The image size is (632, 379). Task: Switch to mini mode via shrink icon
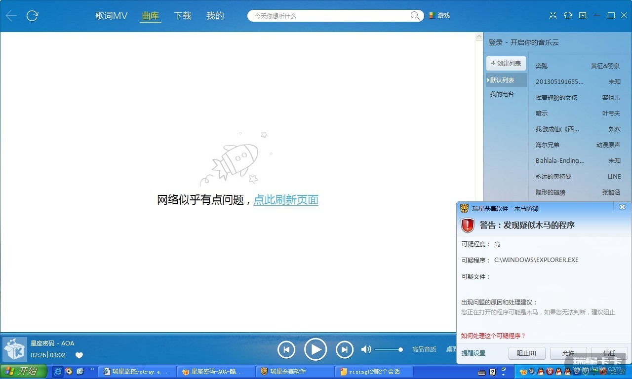pyautogui.click(x=553, y=15)
